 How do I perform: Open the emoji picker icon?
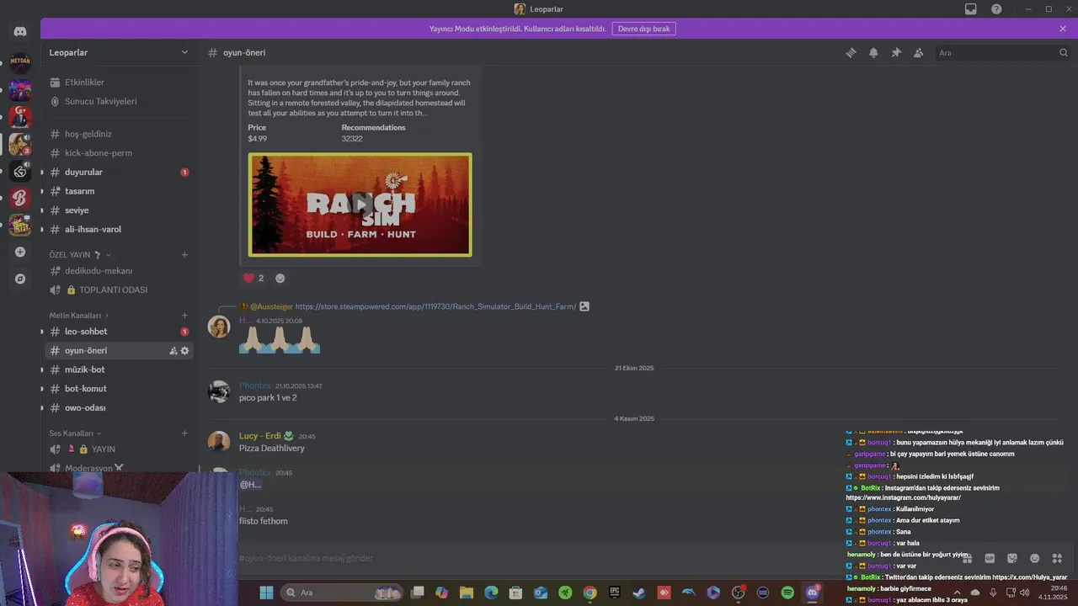click(x=1035, y=558)
